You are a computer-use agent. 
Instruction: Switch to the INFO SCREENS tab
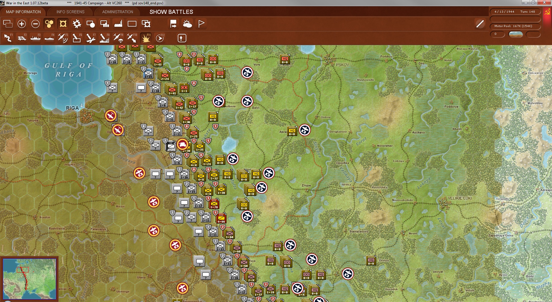click(70, 12)
